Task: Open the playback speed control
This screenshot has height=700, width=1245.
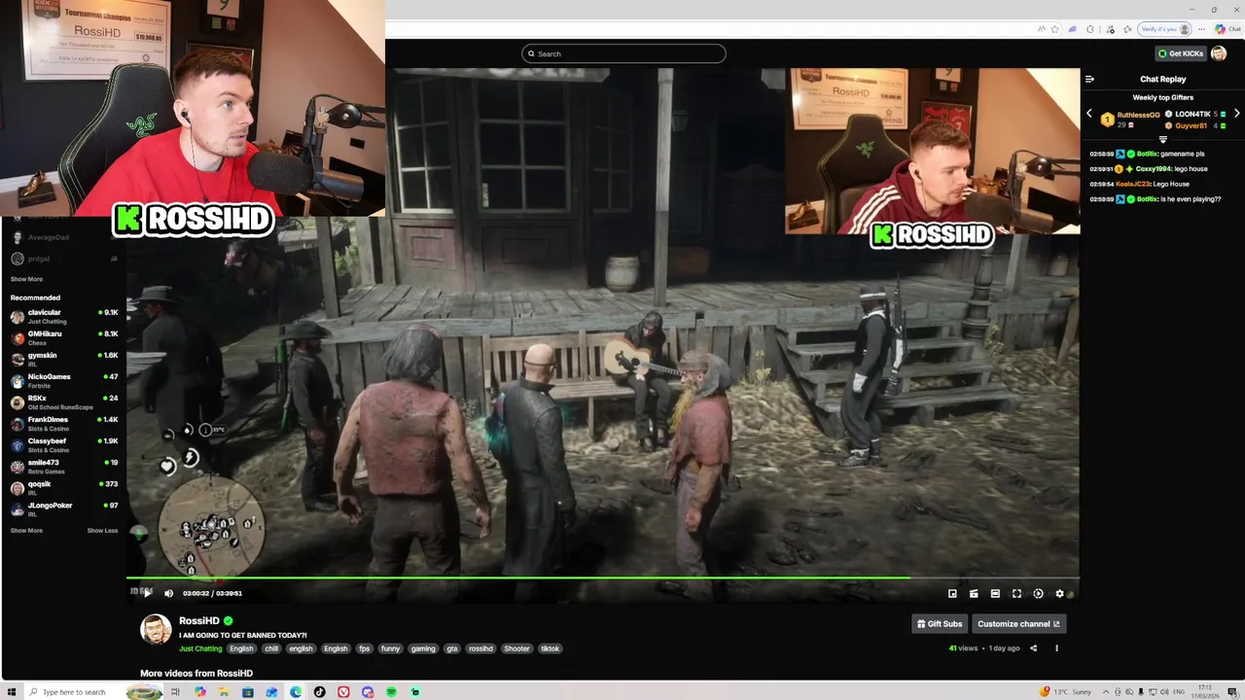Action: [x=1038, y=593]
